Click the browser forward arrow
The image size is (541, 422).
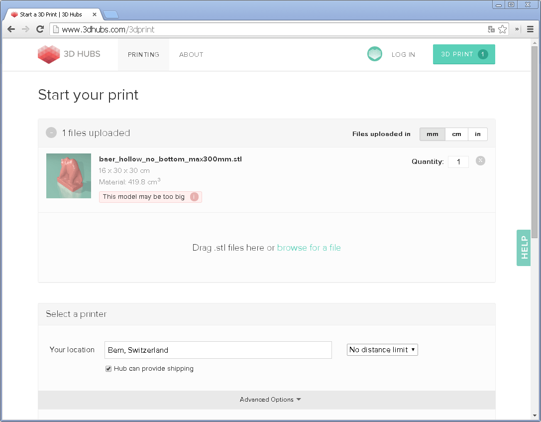(25, 29)
